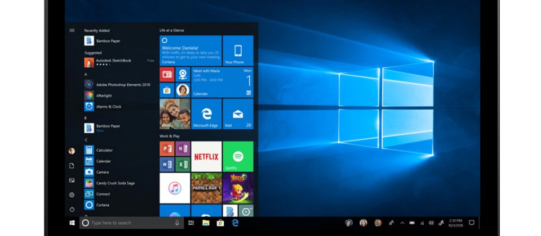Click the Windows Start button
The width and height of the screenshot is (541, 236).
[72, 223]
